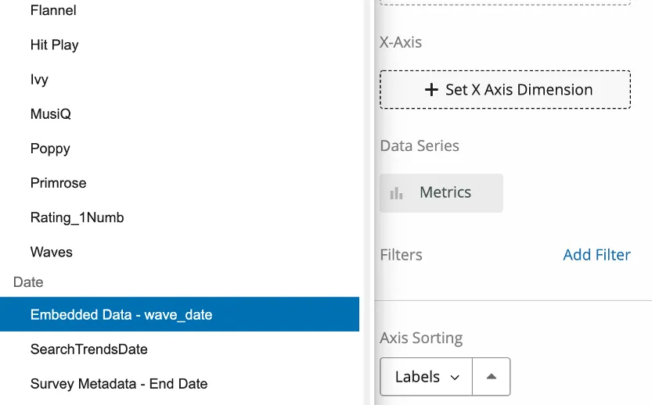Image resolution: width=652 pixels, height=405 pixels.
Task: Choose Embedded Data - wave_date field
Action: tap(121, 315)
